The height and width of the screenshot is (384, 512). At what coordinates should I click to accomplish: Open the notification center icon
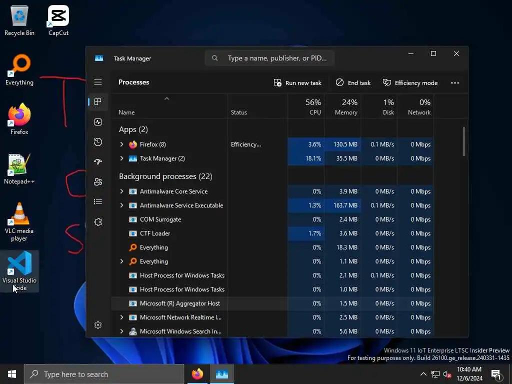496,374
